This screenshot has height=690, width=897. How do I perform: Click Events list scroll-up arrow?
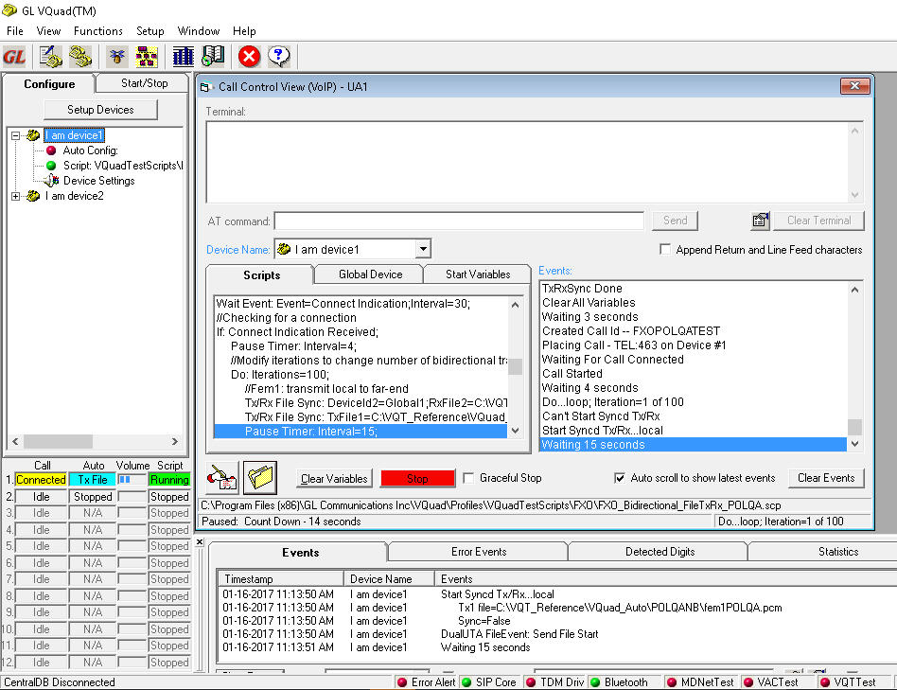[854, 290]
